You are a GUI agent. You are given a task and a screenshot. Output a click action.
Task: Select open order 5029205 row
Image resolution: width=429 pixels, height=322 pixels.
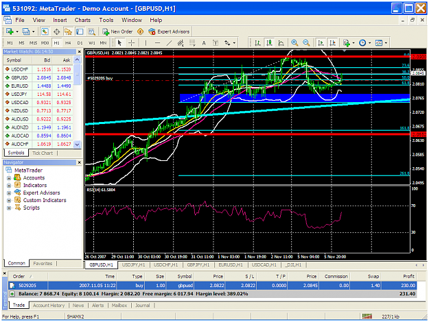212,286
